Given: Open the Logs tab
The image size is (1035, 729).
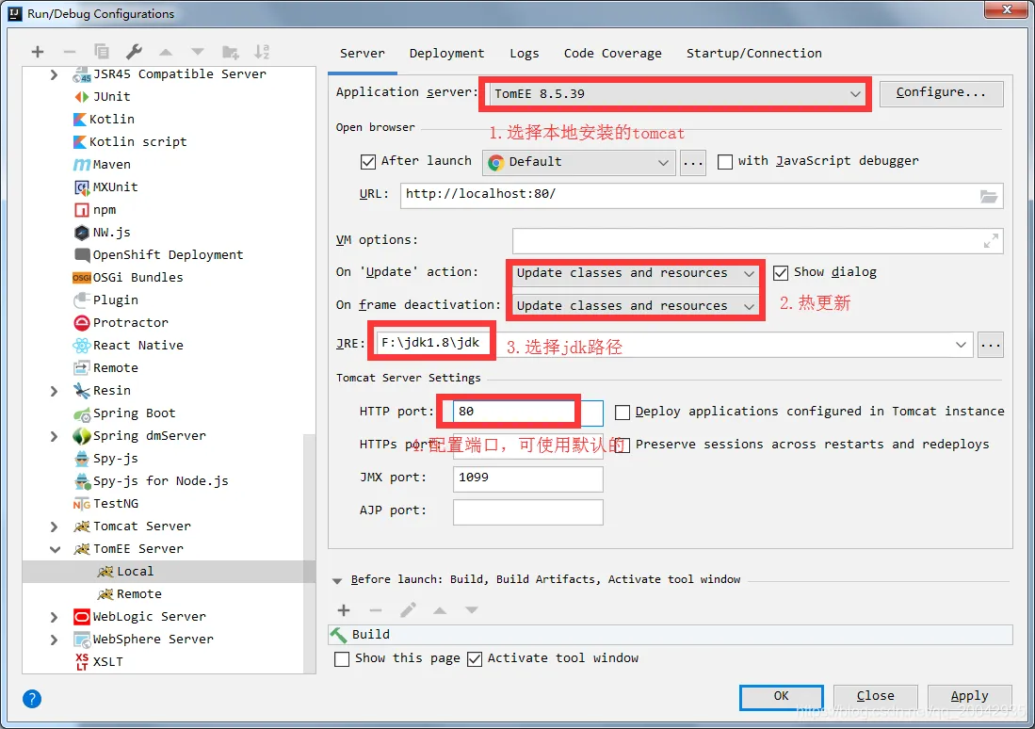Looking at the screenshot, I should [525, 54].
